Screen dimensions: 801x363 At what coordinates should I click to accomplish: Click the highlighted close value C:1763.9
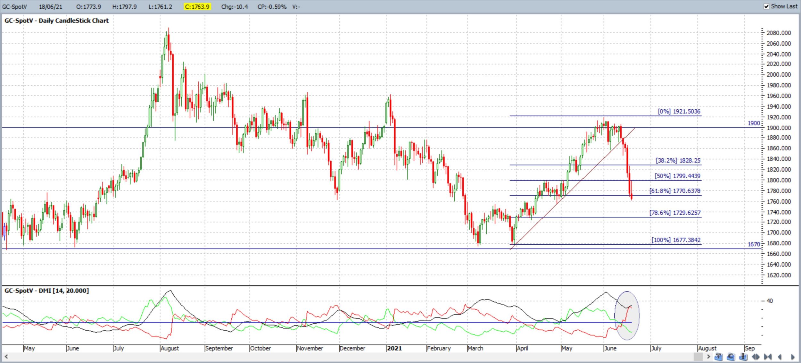[x=197, y=7]
